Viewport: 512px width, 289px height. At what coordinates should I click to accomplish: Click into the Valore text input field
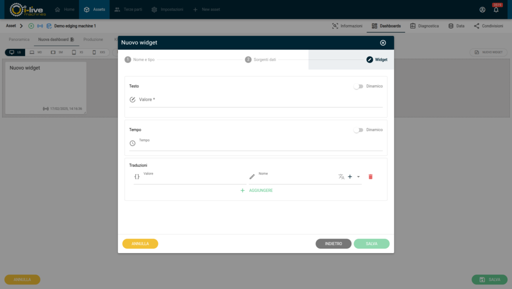[x=260, y=100]
